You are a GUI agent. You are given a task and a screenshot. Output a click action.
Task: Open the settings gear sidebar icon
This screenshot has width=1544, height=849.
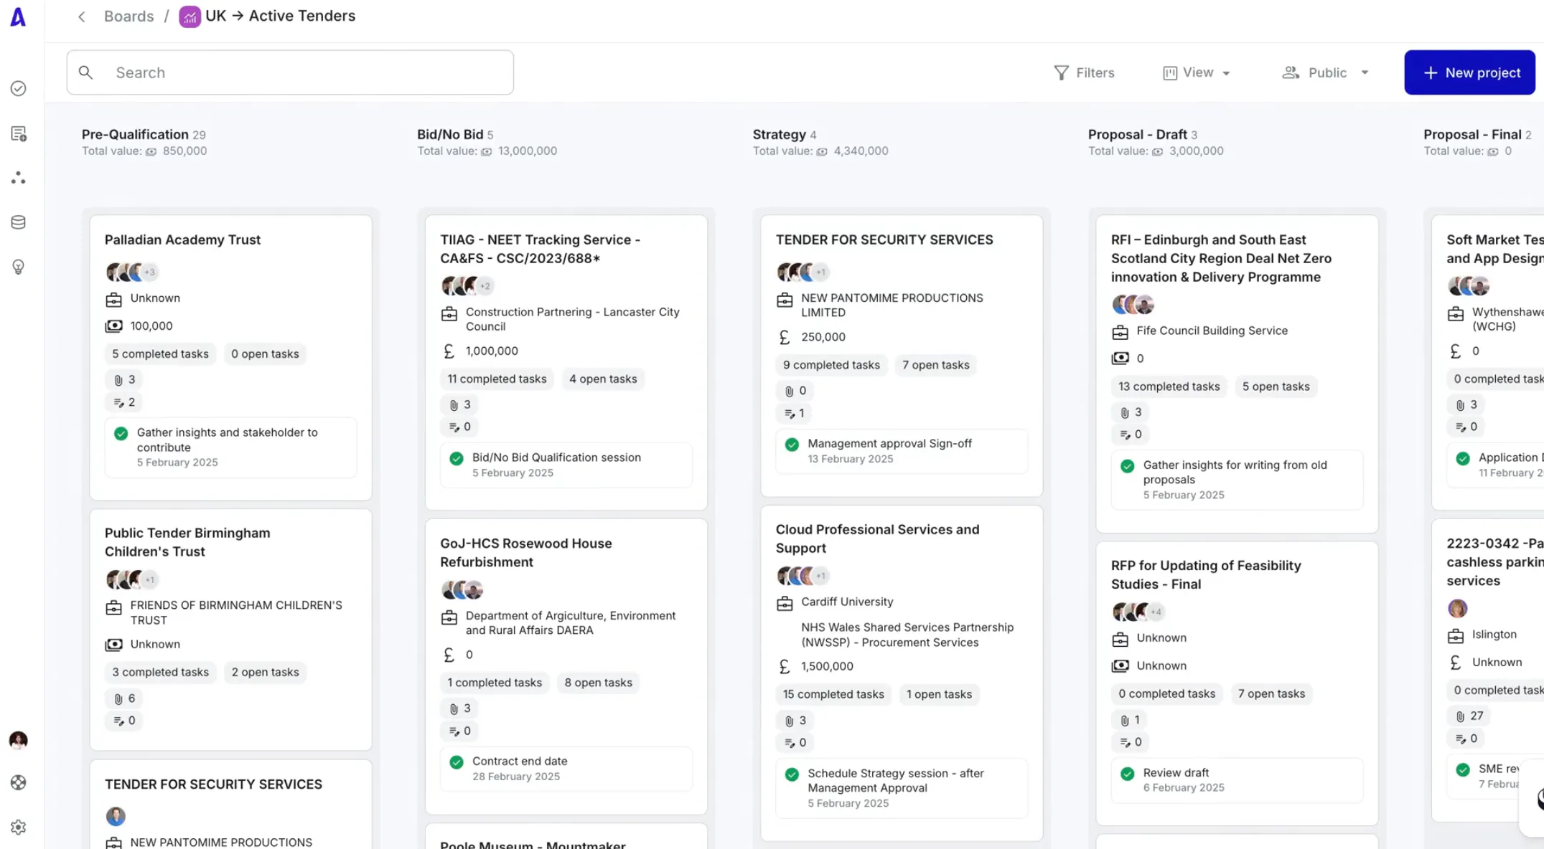tap(19, 827)
